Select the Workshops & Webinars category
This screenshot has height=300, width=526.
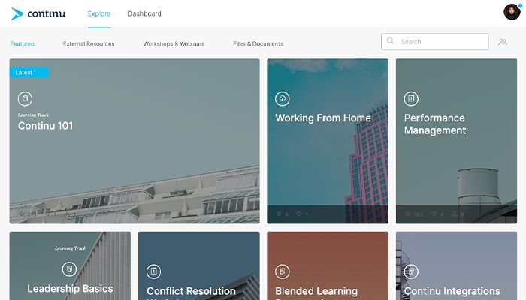(174, 43)
